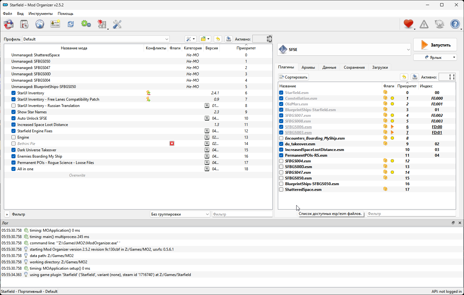Open the Файл menu
464x295 pixels.
7,14
